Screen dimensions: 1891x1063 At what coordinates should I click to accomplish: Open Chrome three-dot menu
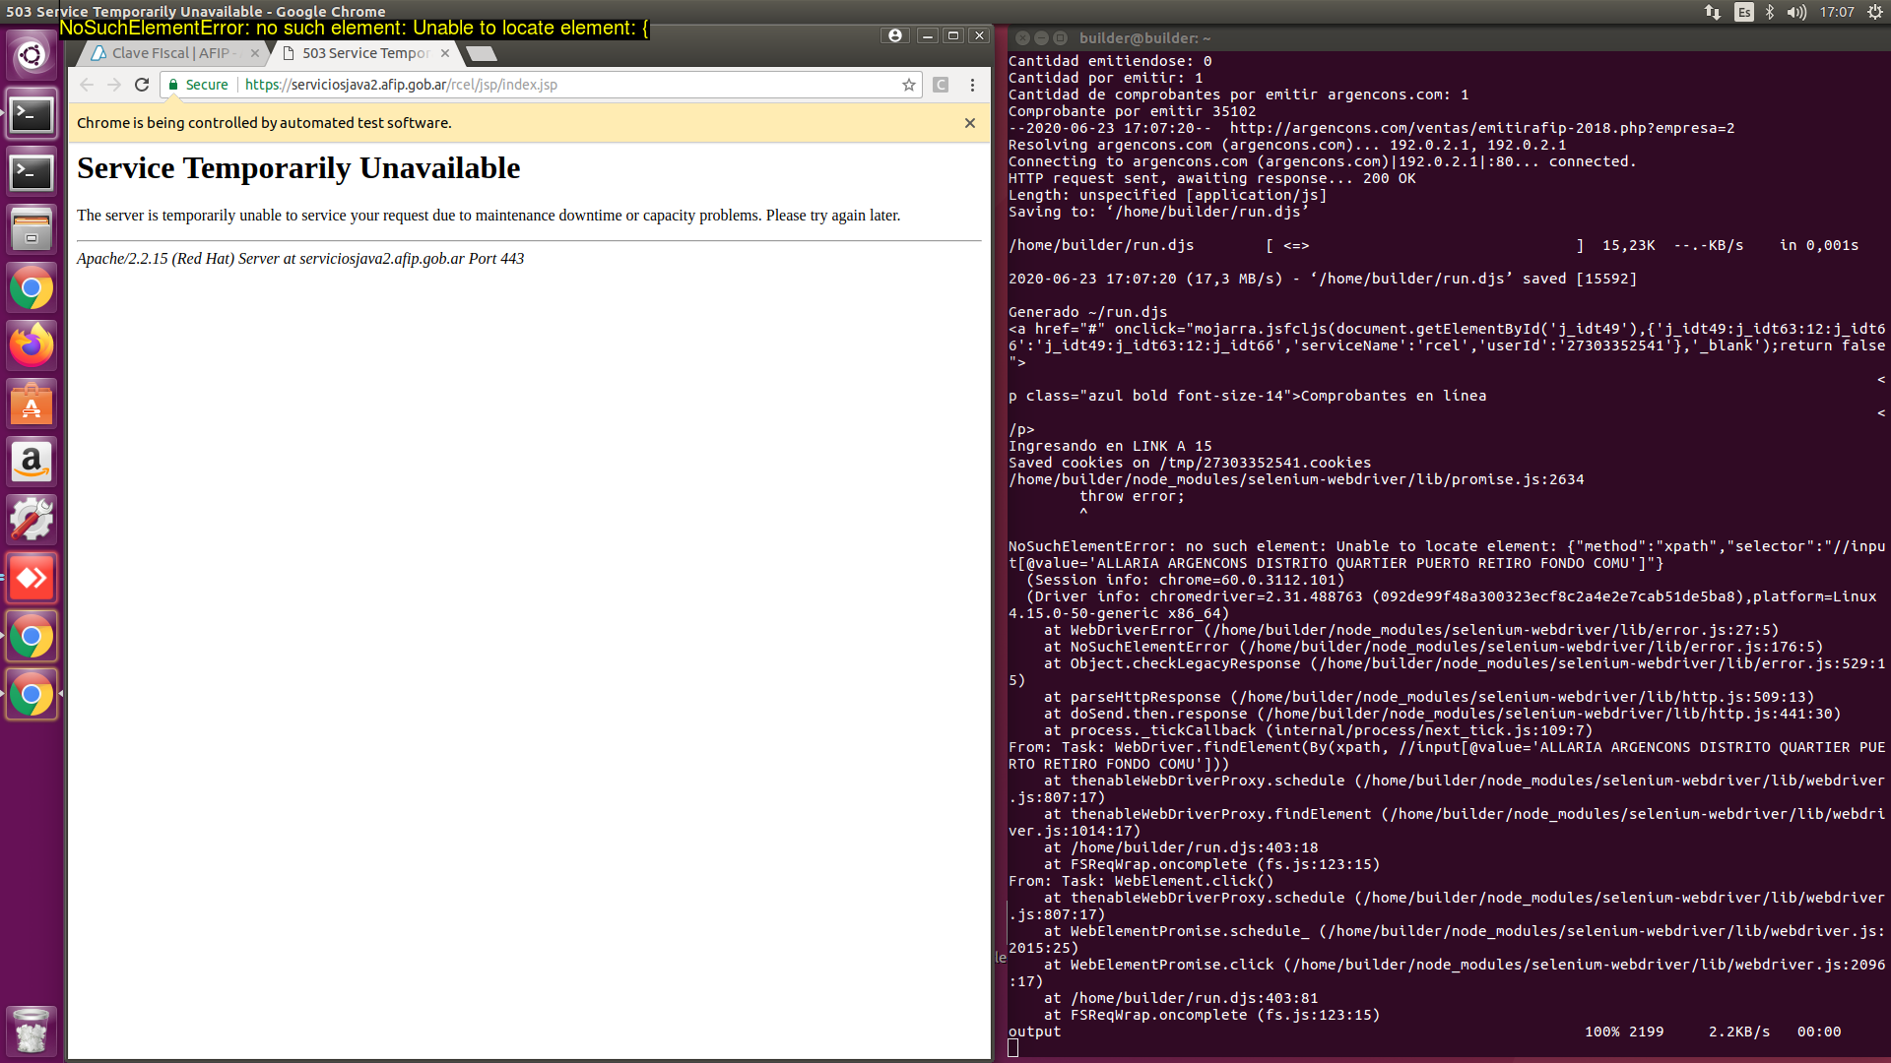972,85
